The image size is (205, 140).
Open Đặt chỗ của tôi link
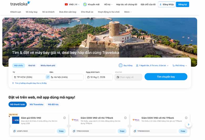tap(148, 4)
